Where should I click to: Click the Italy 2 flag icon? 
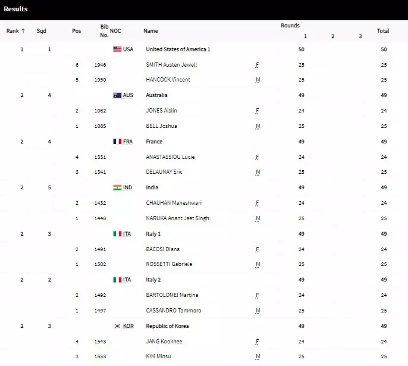(x=117, y=280)
